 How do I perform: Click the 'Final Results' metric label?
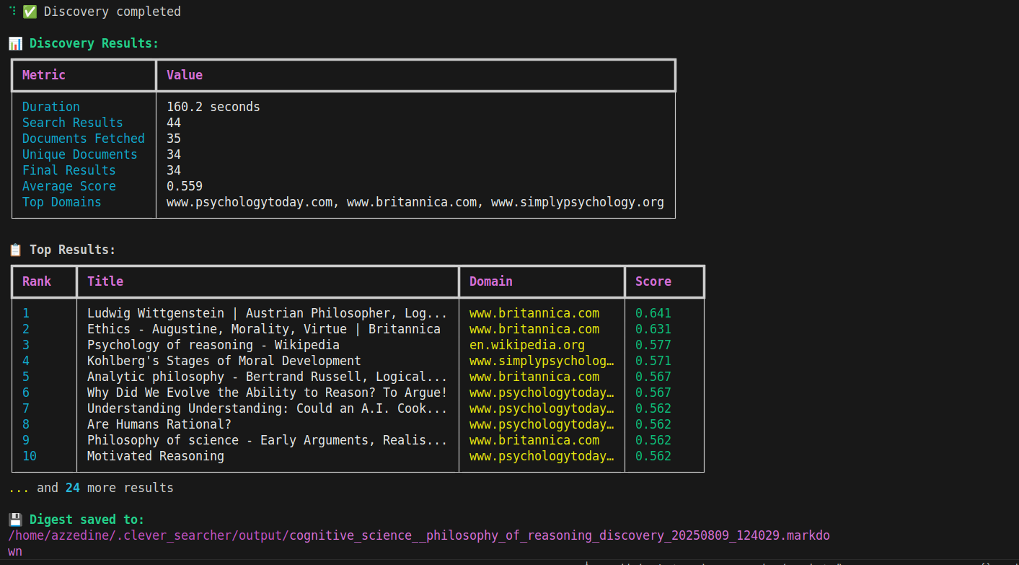pos(69,170)
